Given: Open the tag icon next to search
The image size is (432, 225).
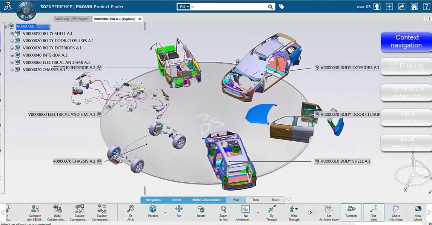Looking at the screenshot, I should (281, 7).
